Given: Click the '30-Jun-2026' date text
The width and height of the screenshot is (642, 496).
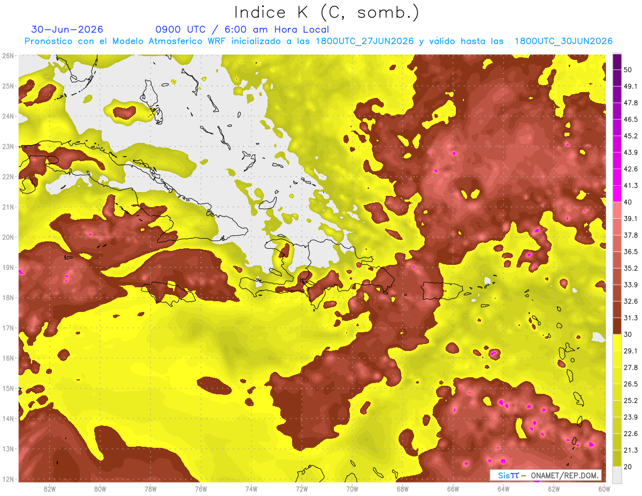Looking at the screenshot, I should tap(67, 29).
